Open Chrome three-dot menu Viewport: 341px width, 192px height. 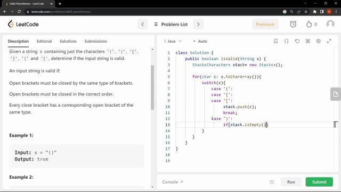(x=336, y=12)
